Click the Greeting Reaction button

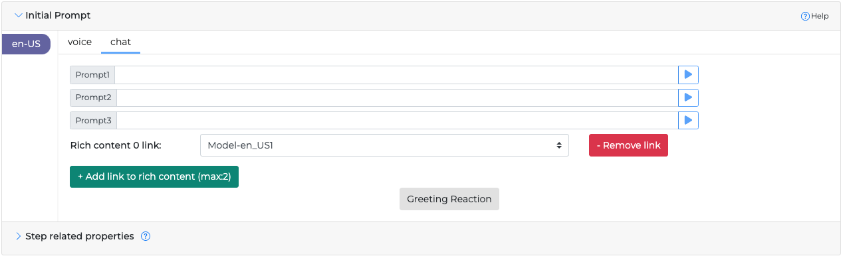tap(449, 199)
